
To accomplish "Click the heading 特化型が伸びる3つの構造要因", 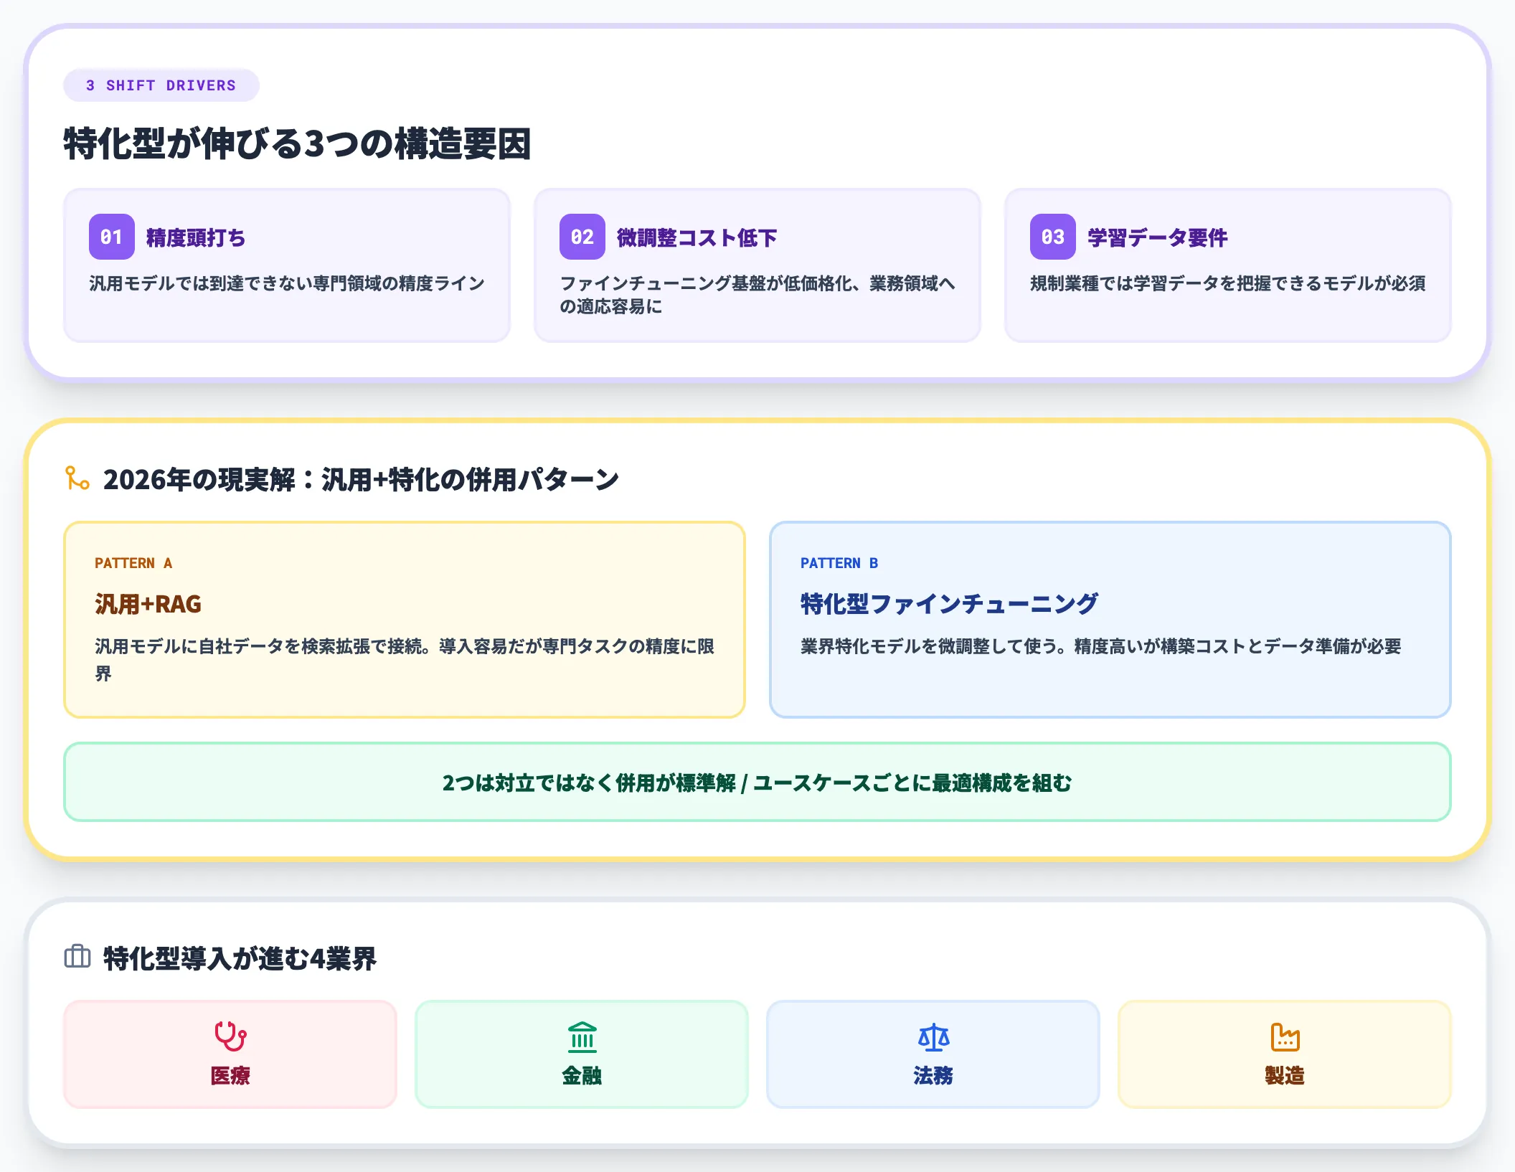I will [298, 143].
